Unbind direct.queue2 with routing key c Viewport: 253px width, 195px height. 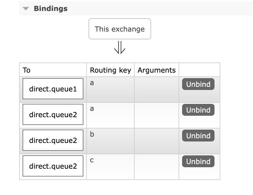[198, 161]
